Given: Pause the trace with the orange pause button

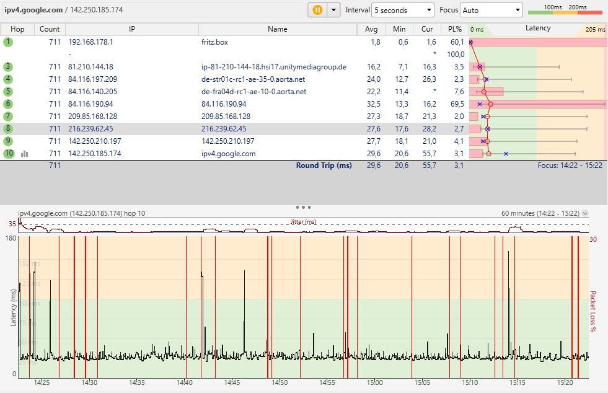Looking at the screenshot, I should pyautogui.click(x=317, y=10).
